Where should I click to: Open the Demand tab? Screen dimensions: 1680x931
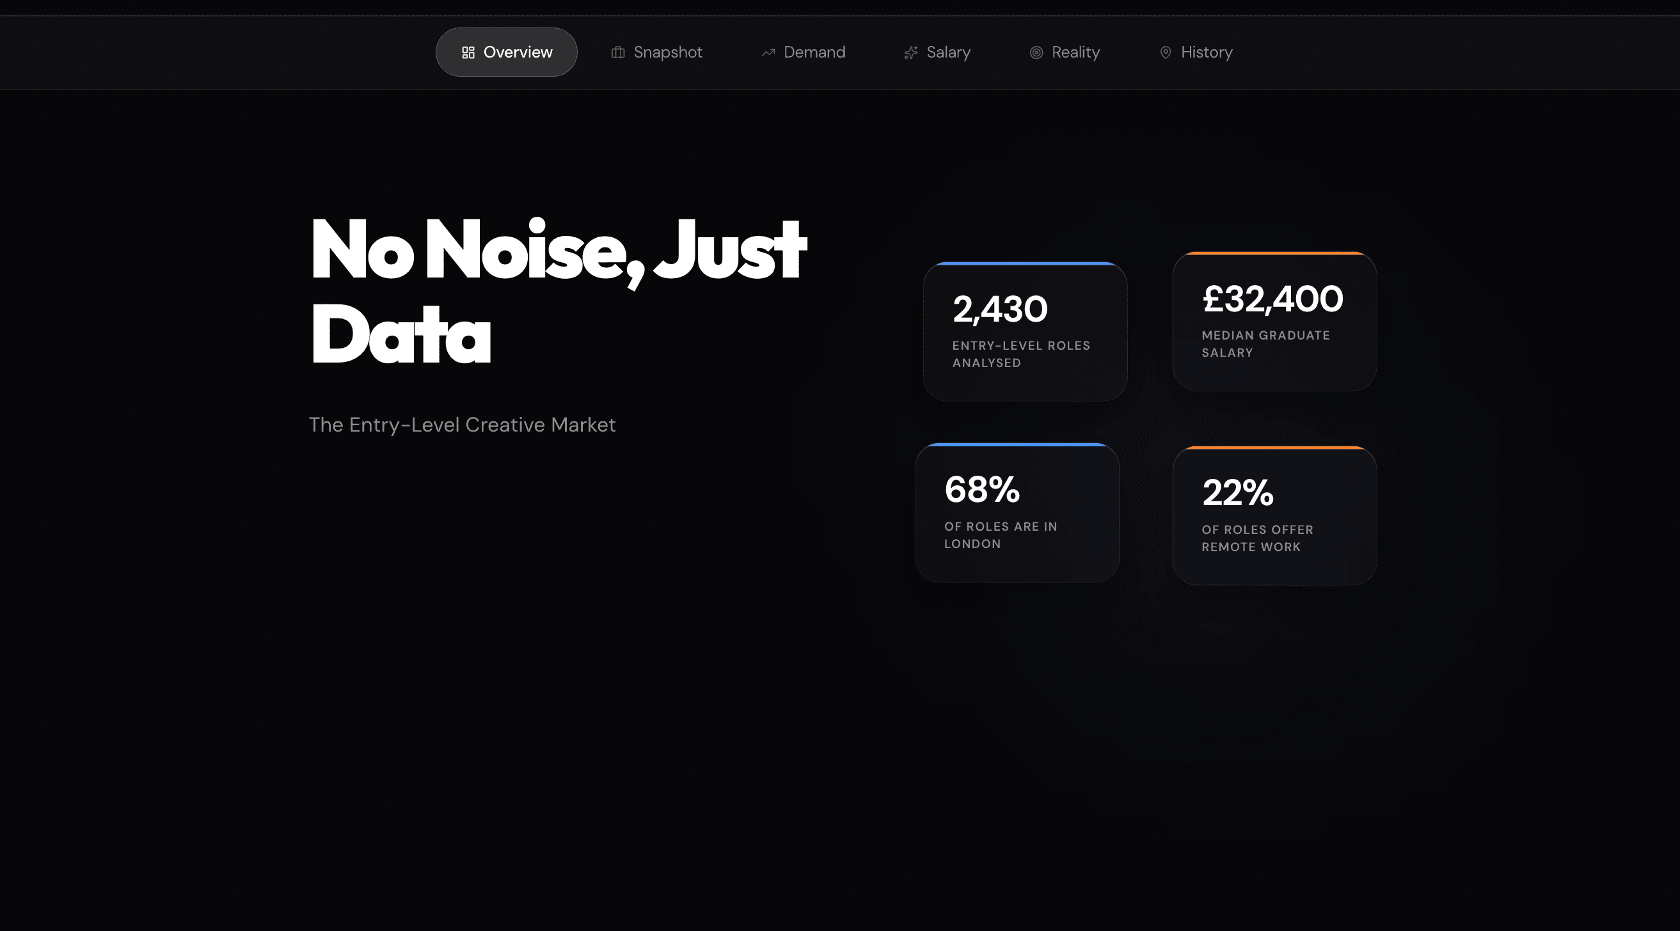(803, 52)
